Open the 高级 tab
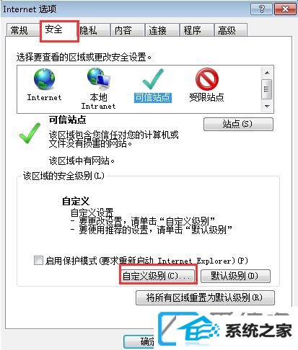This screenshot has height=350, width=298. (x=227, y=30)
